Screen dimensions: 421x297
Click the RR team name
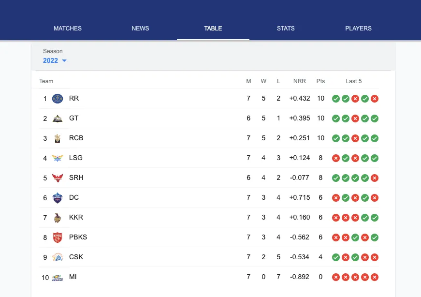tap(74, 98)
